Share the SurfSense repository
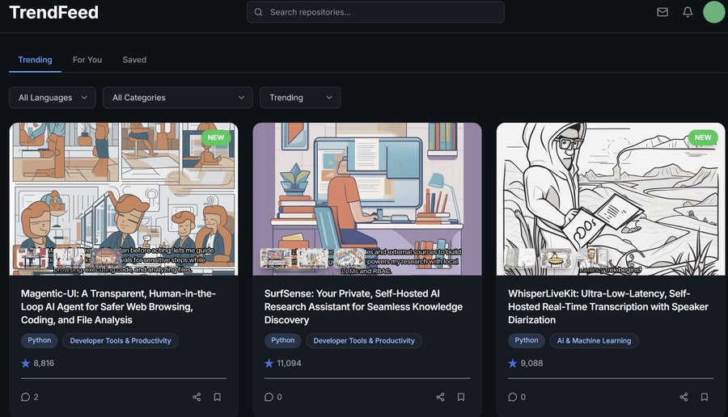This screenshot has width=728, height=417. point(440,397)
